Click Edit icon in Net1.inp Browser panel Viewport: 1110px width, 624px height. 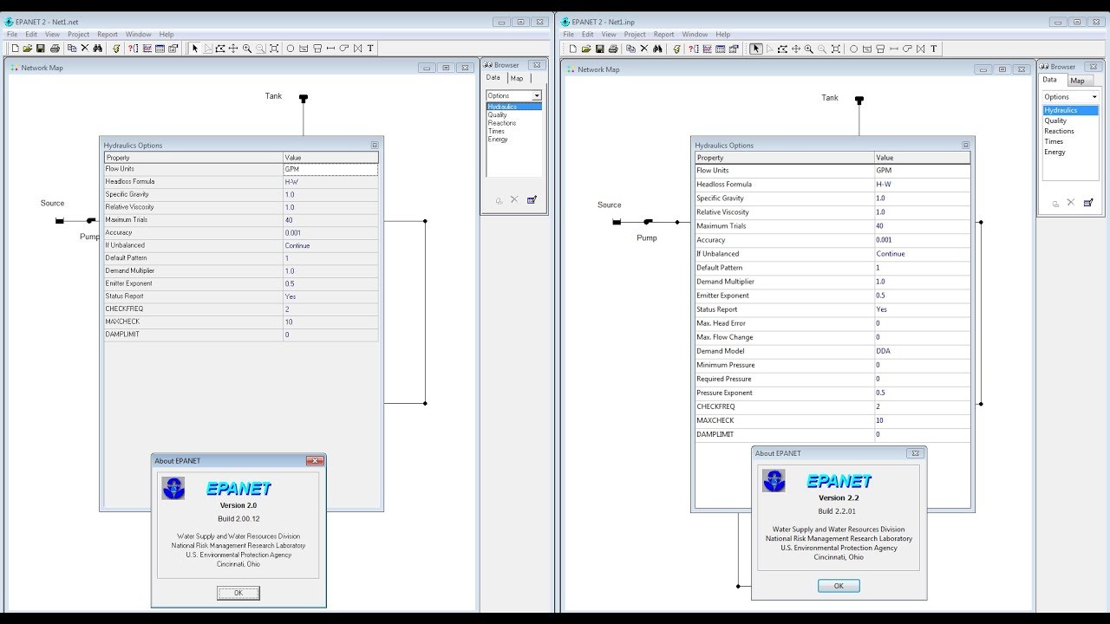click(x=1088, y=203)
